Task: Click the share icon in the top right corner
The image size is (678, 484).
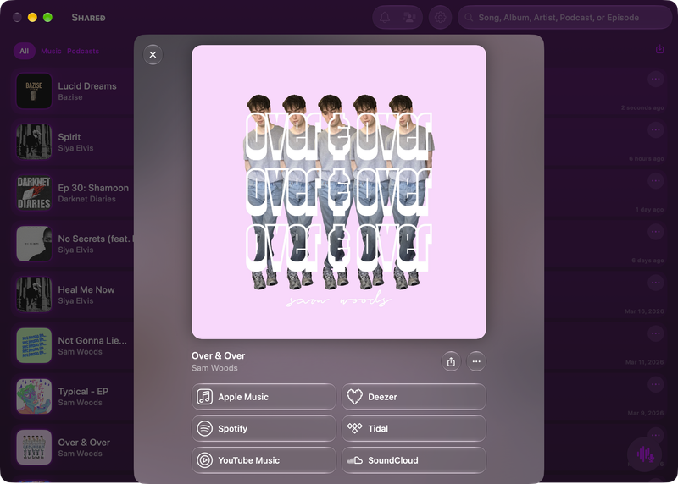Action: click(x=660, y=49)
